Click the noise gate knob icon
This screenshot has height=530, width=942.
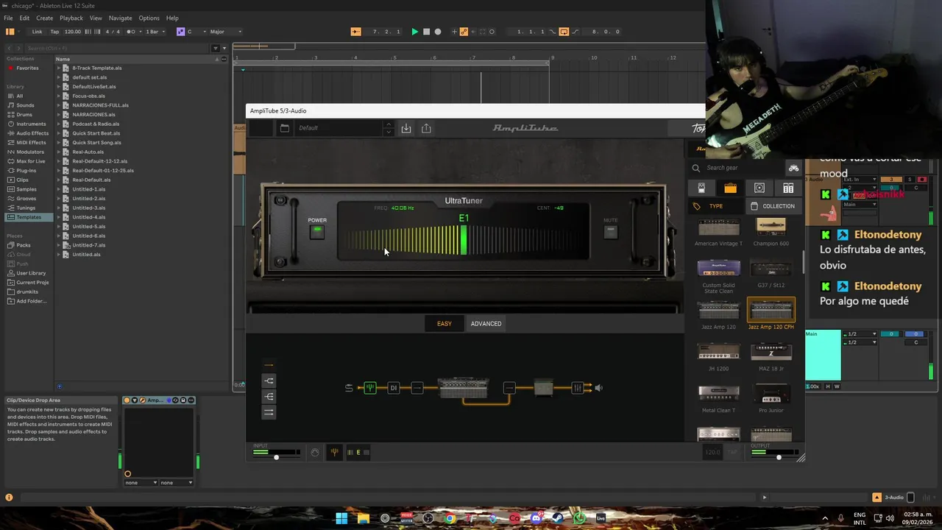coord(315,452)
